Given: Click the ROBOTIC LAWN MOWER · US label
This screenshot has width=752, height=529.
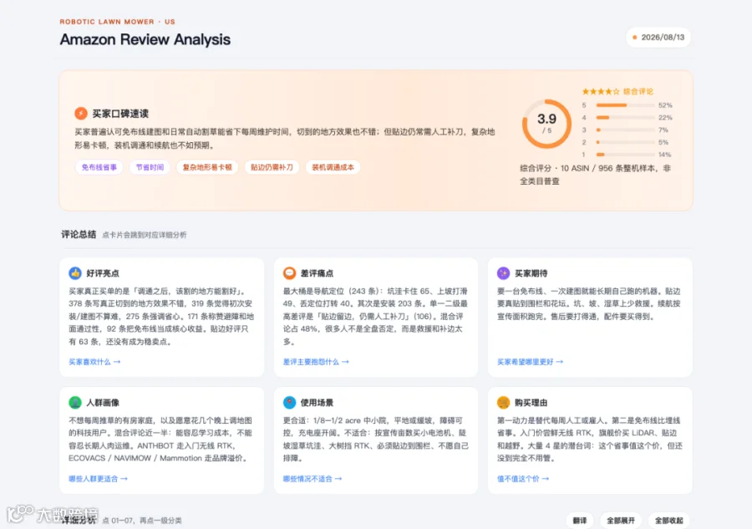Looking at the screenshot, I should click(x=118, y=22).
